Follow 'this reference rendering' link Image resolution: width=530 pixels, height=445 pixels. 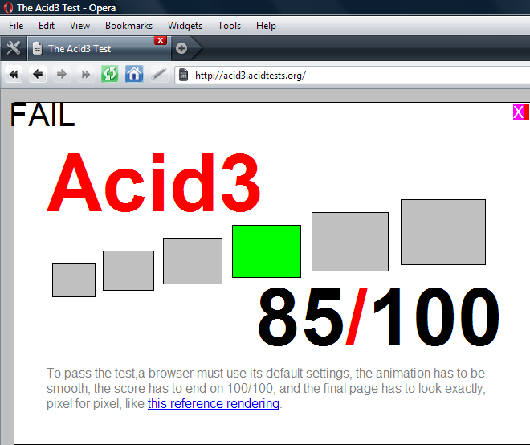[x=214, y=403]
